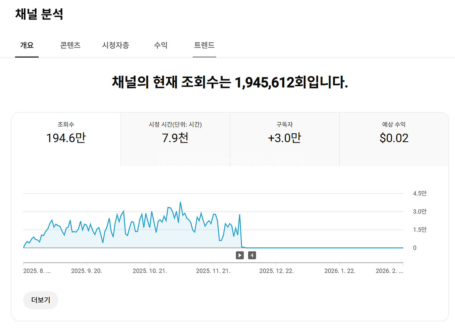The width and height of the screenshot is (455, 330).
Task: Open the 시청자층 tab
Action: tap(115, 45)
